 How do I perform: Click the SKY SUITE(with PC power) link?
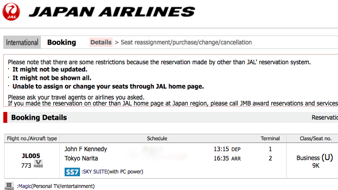point(113,172)
